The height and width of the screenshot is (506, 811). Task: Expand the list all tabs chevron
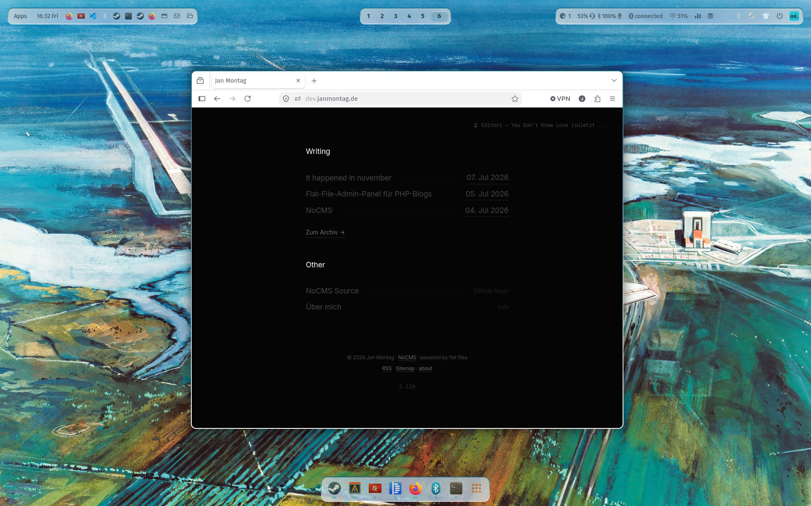point(614,81)
